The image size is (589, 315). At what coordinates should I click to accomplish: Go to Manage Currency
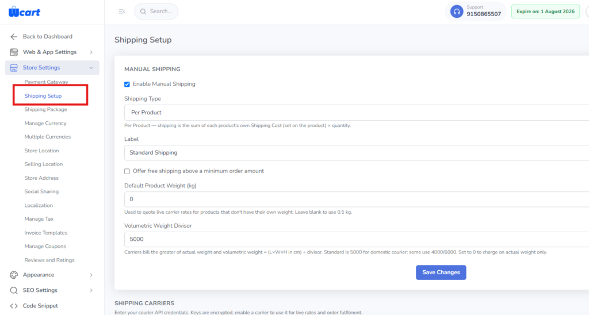click(45, 123)
